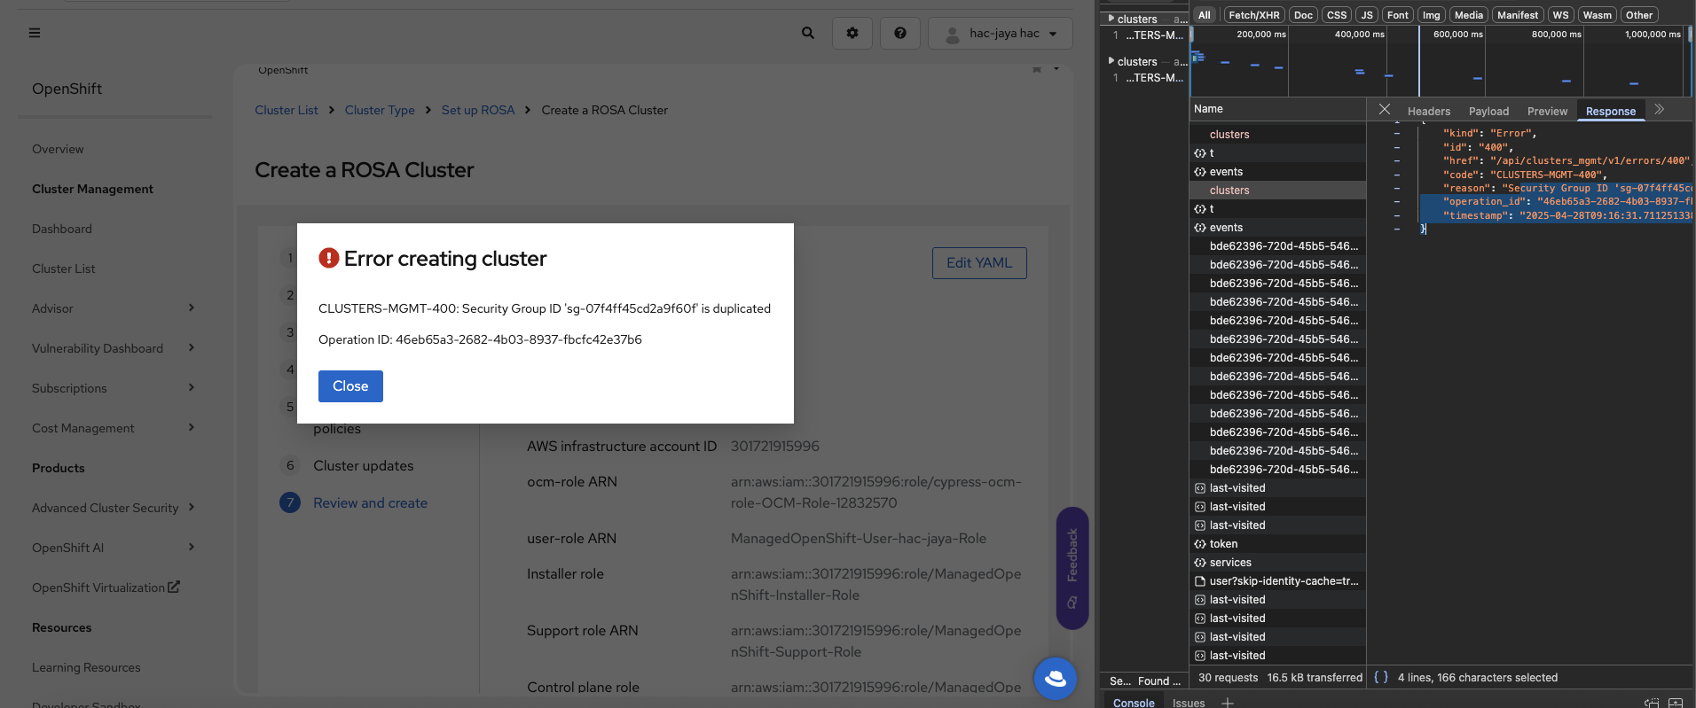The width and height of the screenshot is (1696, 708).
Task: Click the Name column header in request list
Action: pos(1277,109)
